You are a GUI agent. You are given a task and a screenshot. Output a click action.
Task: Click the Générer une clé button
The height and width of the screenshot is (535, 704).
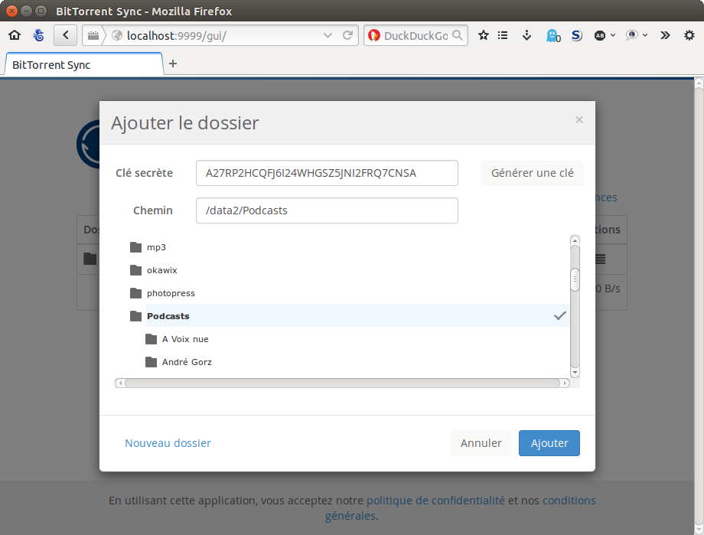(532, 173)
